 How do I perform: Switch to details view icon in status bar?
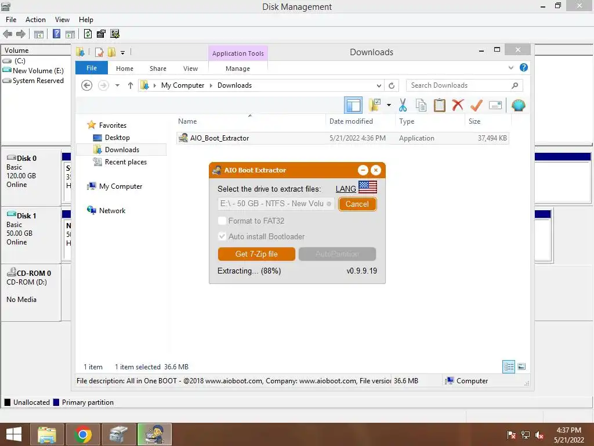509,366
